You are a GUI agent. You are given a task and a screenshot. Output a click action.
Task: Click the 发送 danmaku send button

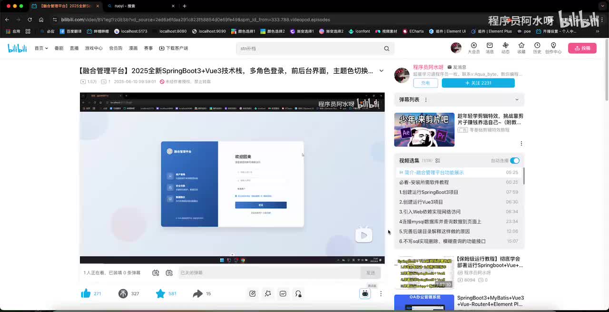pyautogui.click(x=371, y=273)
